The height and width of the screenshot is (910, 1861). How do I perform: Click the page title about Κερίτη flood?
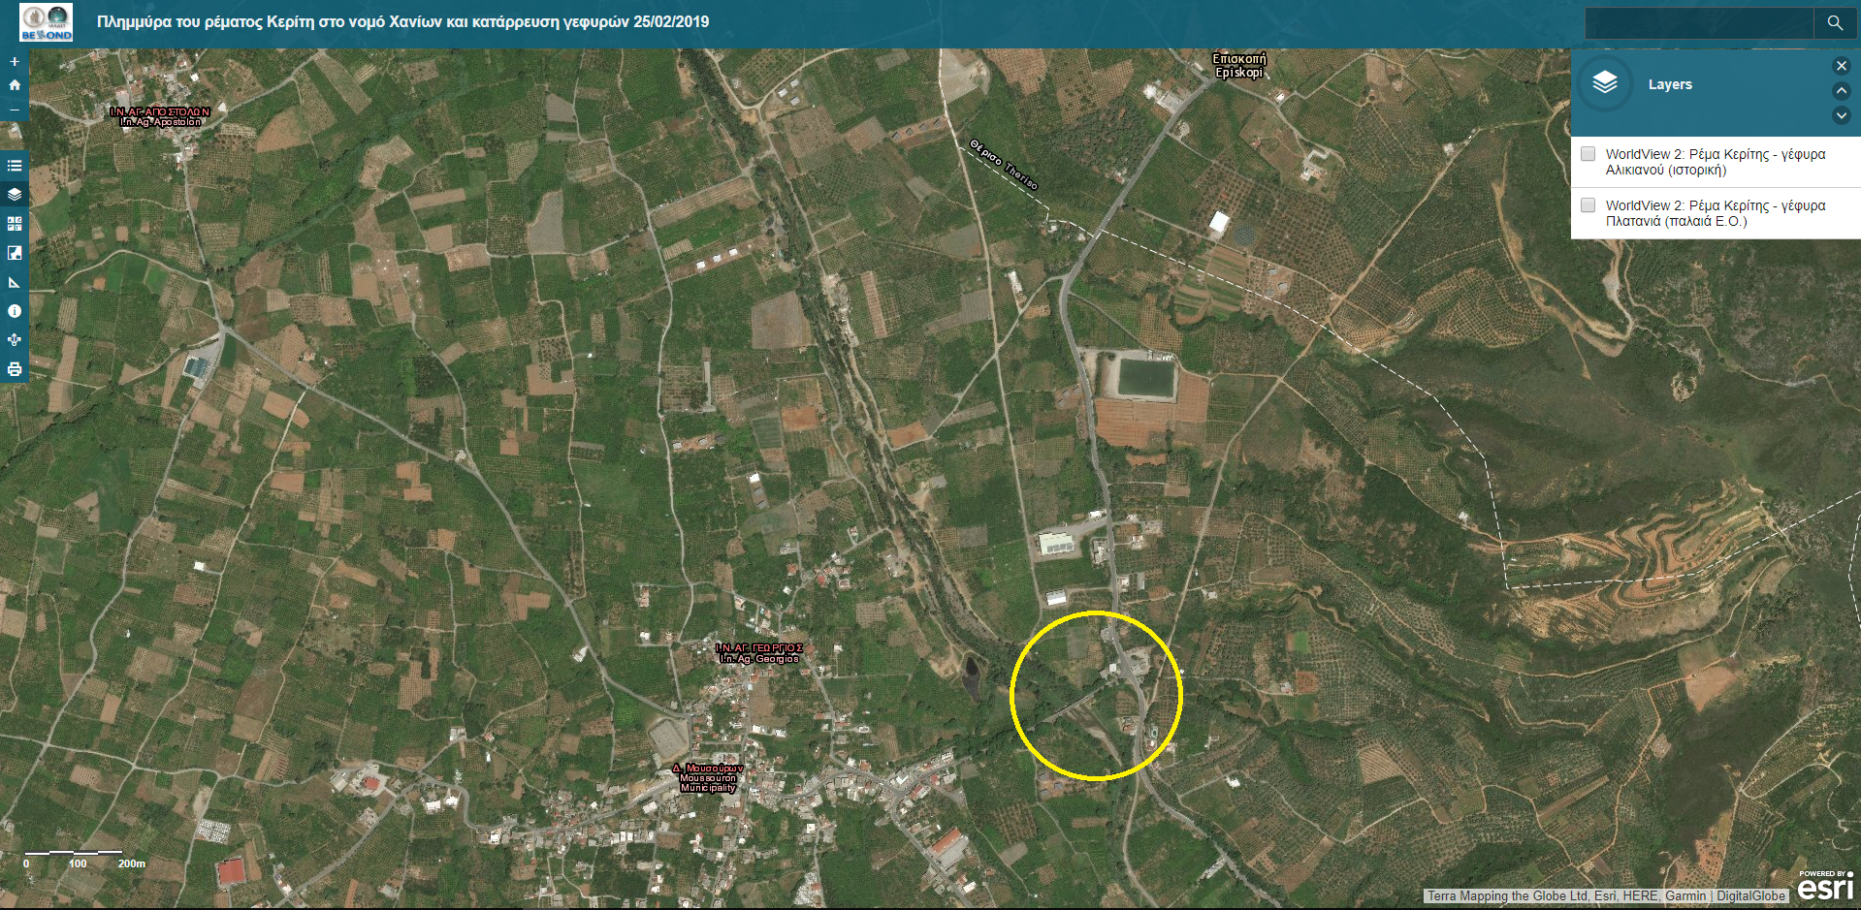click(402, 22)
